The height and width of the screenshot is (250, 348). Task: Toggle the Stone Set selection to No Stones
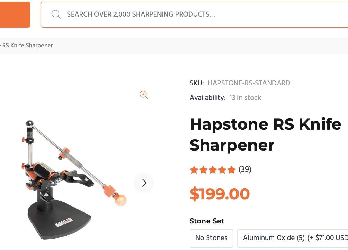pos(211,238)
